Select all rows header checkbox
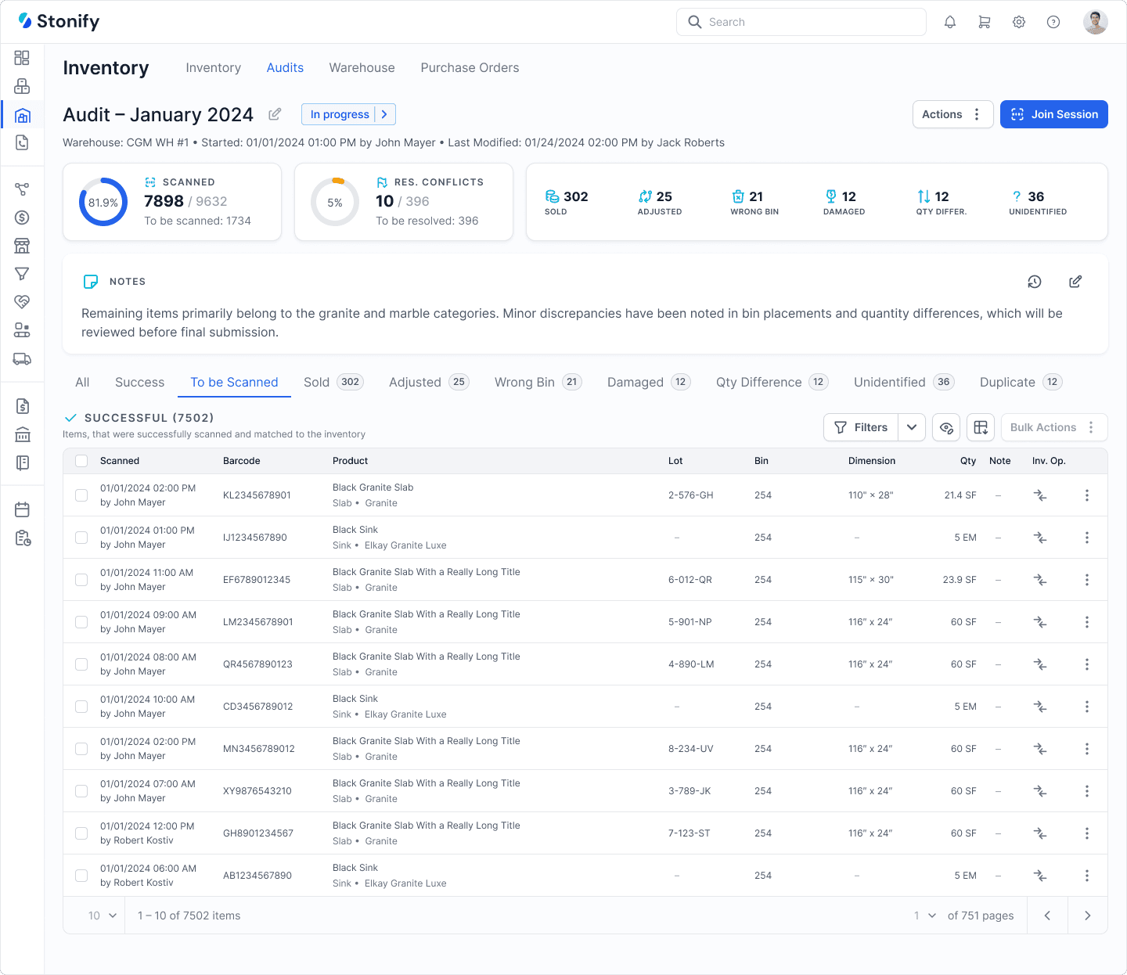Screen dimensions: 1127x975 (81, 461)
